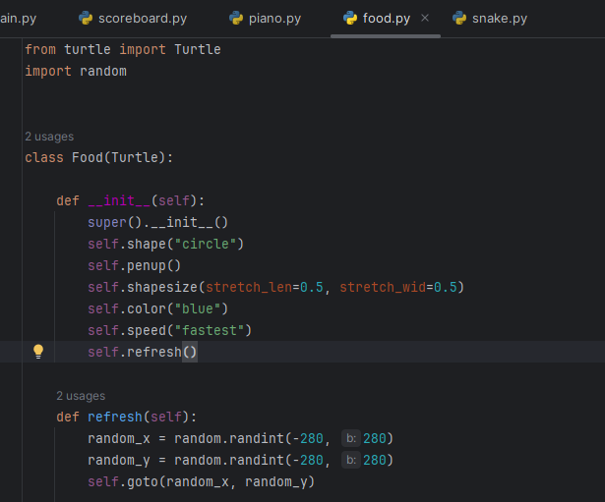Click the self.color("blue") line
This screenshot has width=605, height=502.
coord(157,308)
